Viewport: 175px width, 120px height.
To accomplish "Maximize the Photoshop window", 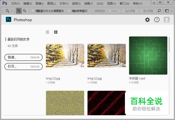I will coord(160,2).
